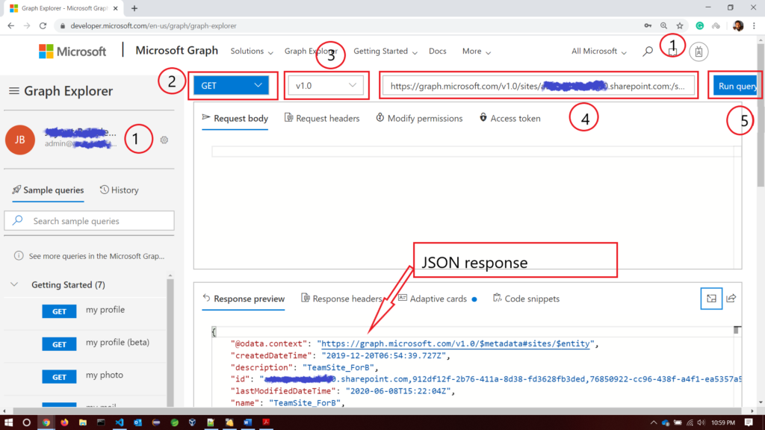This screenshot has height=430, width=765.
Task: Open the Access token tab
Action: click(x=510, y=119)
